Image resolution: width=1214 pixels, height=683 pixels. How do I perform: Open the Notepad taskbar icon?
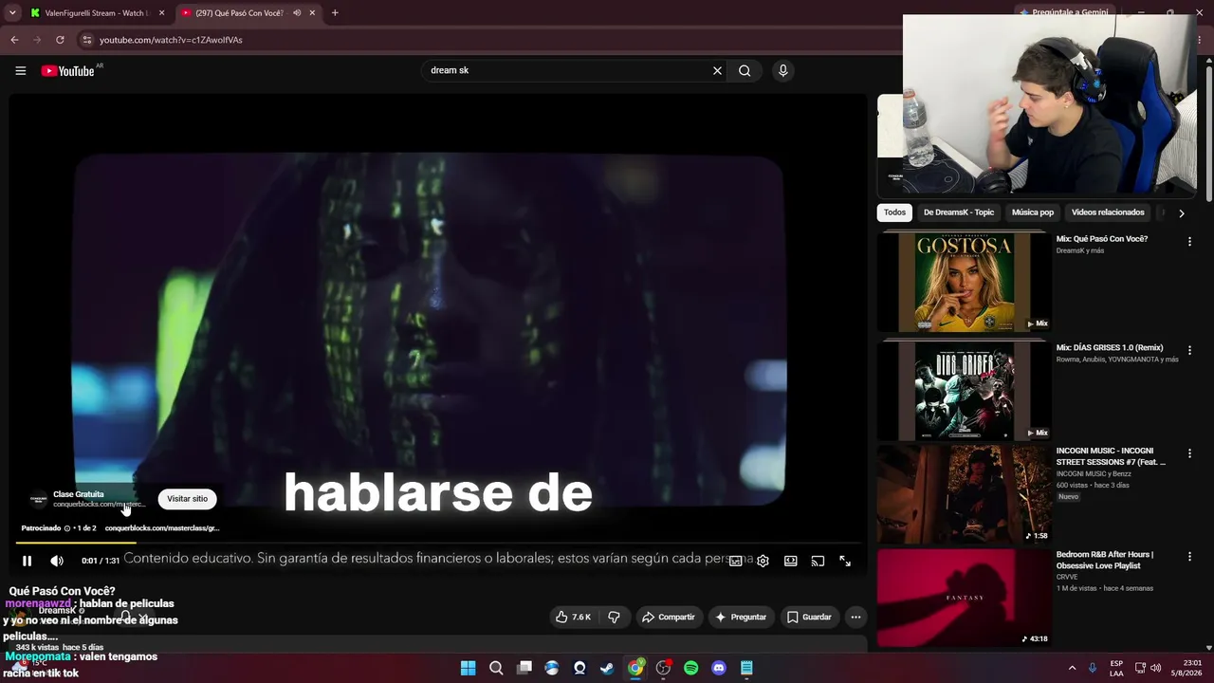click(746, 668)
